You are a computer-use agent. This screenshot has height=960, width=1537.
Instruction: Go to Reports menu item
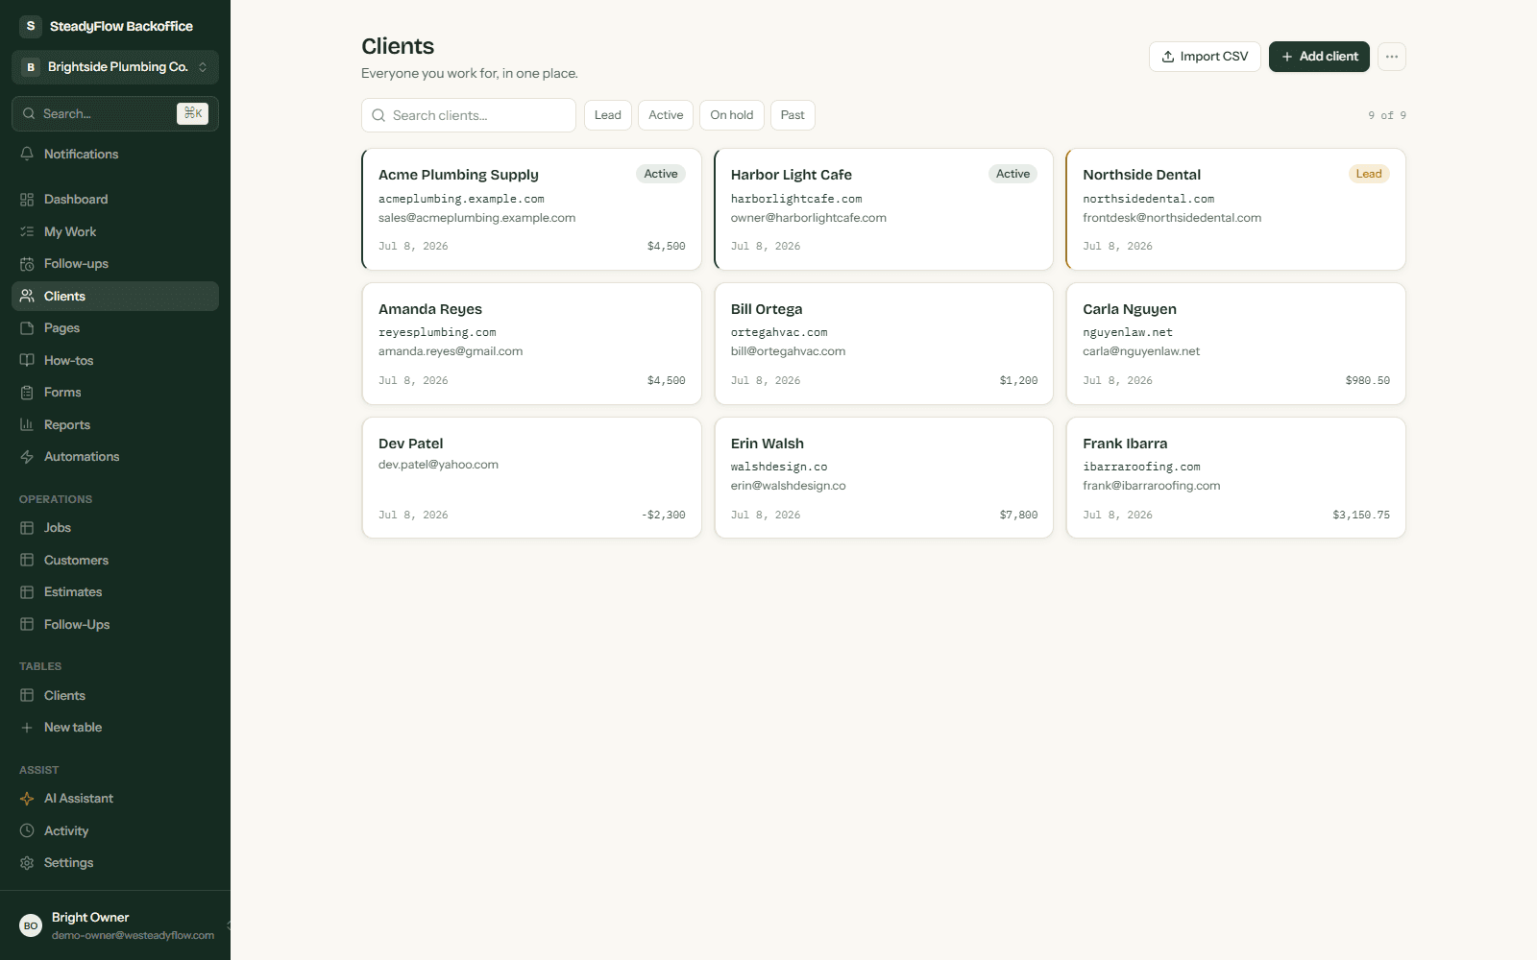tap(115, 424)
